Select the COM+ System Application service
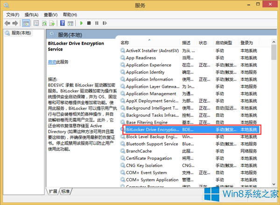This screenshot has height=205, width=280. pyautogui.click(x=189, y=180)
